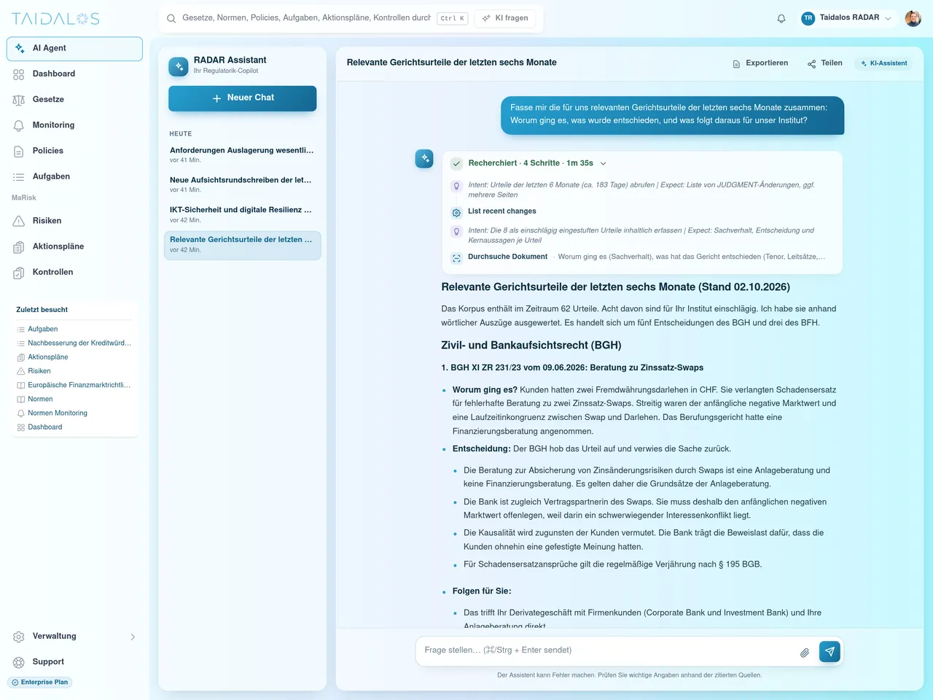Click the KI-Assistent toggle button
The height and width of the screenshot is (700, 933).
point(883,63)
